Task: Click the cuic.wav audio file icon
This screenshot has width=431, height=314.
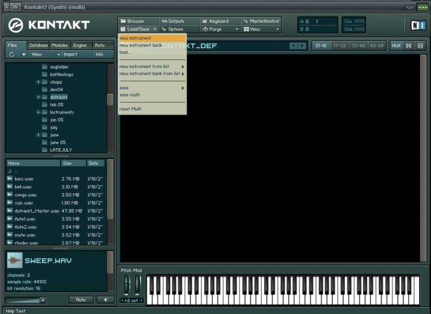Action: 10,202
